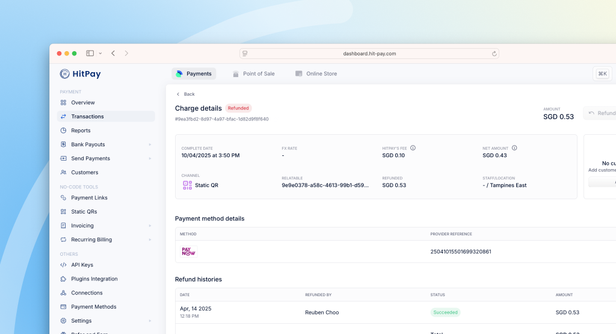The image size is (616, 334).
Task: Click the Payment Links chain icon
Action: pos(63,197)
